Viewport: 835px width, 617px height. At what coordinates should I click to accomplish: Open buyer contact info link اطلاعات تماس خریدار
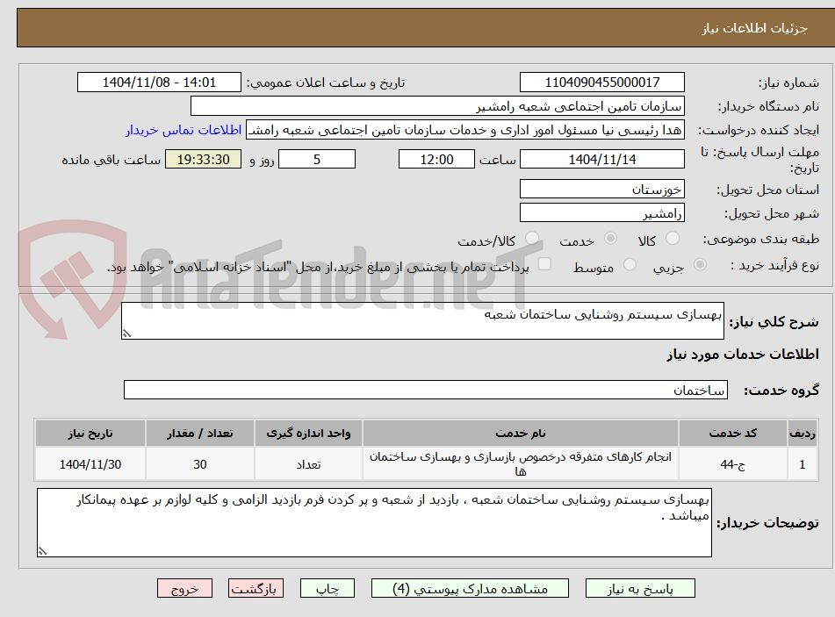184,131
